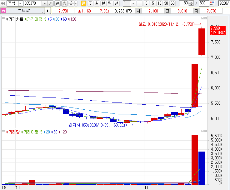This screenshot has height=190, width=230.
Task: Select the 주 weekly chart period
Action: 90,3
